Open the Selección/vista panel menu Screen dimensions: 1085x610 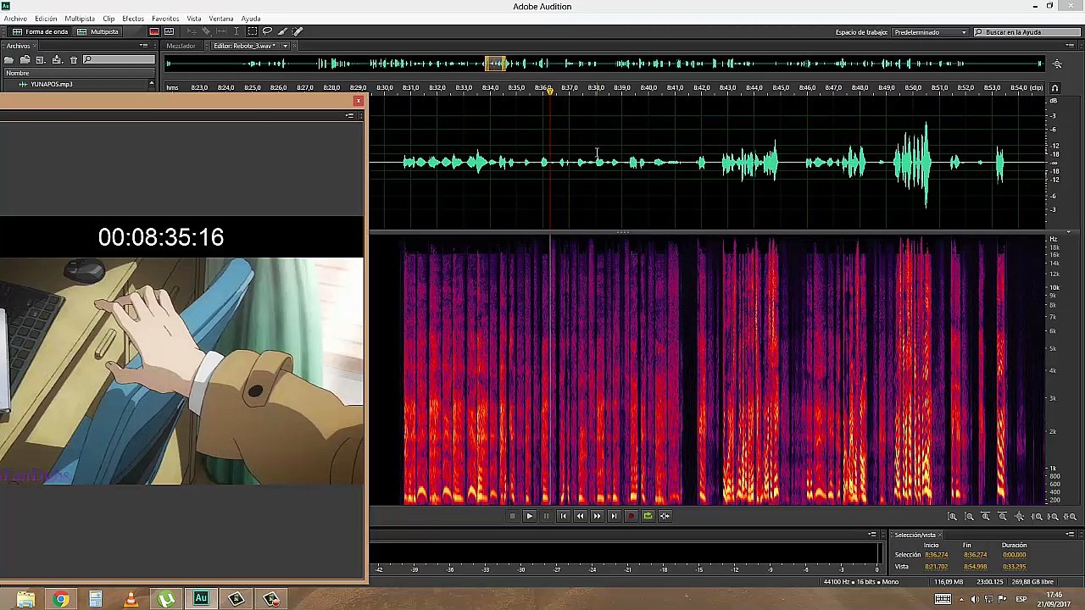[x=1070, y=535]
